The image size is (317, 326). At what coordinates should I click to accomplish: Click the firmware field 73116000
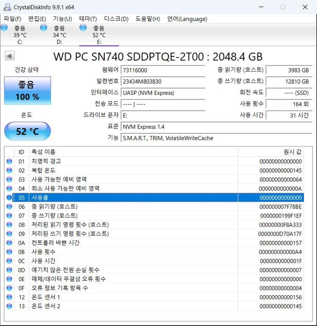(163, 70)
